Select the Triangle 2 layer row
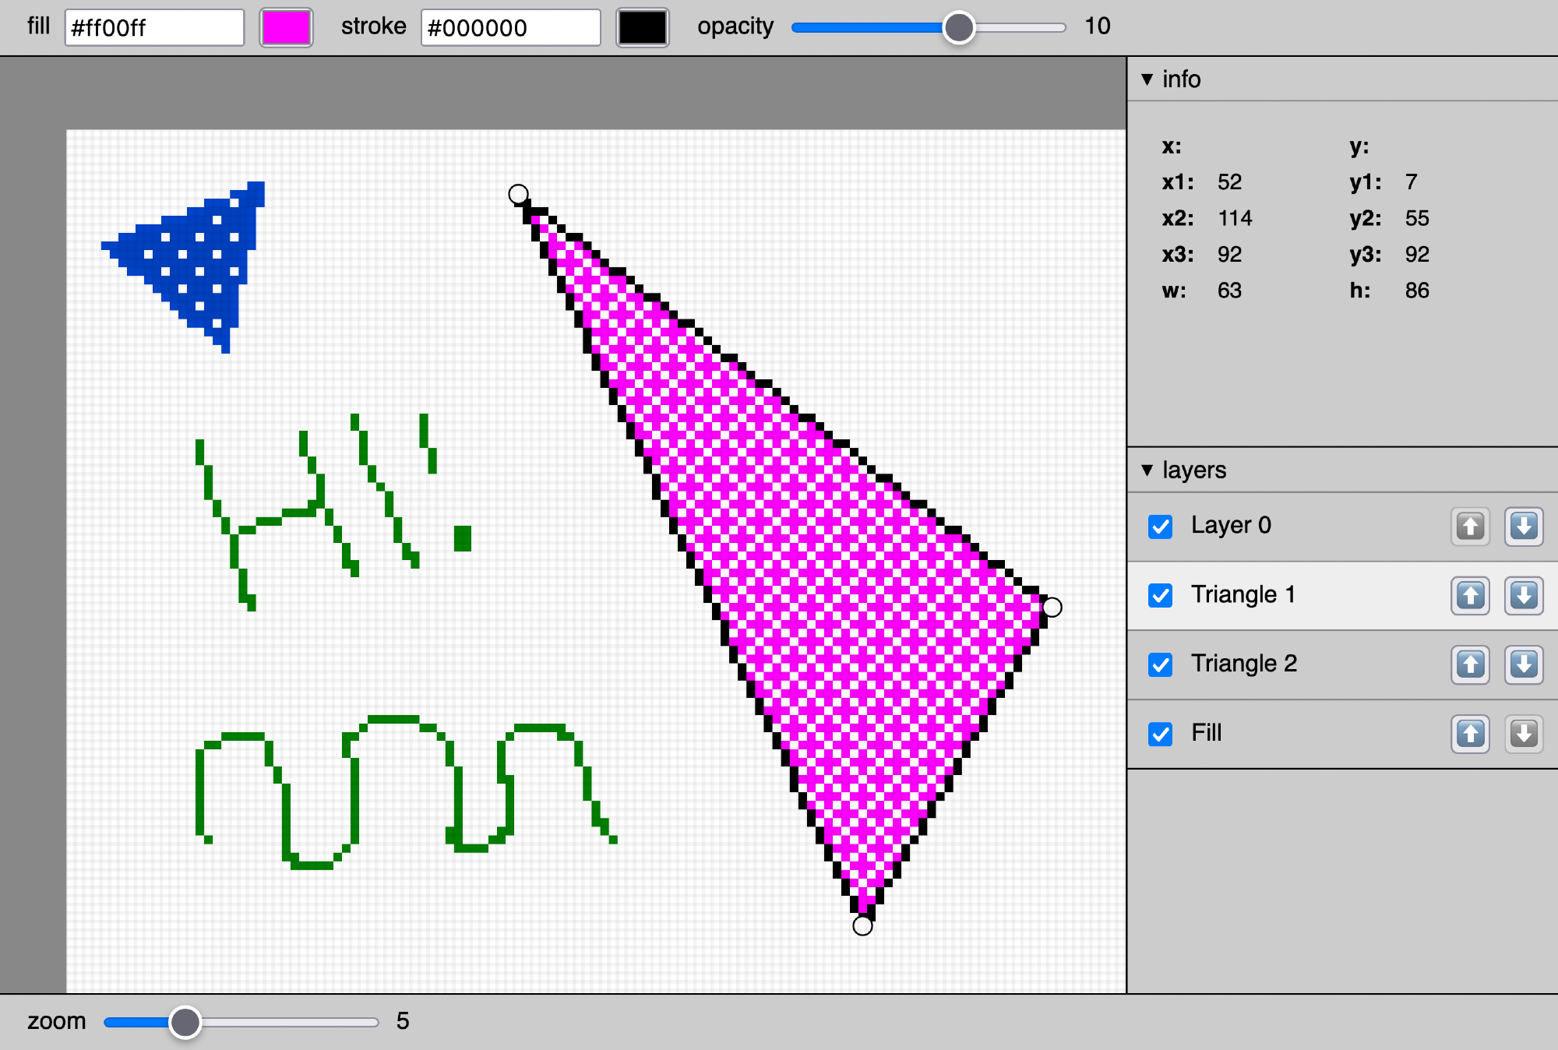 point(1324,664)
